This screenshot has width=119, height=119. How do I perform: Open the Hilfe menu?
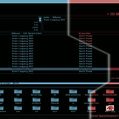point(16,83)
